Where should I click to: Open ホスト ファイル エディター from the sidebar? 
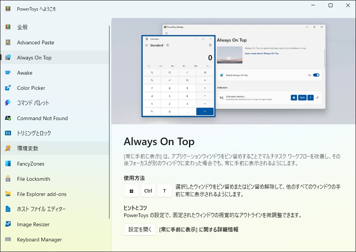[x=8, y=209]
